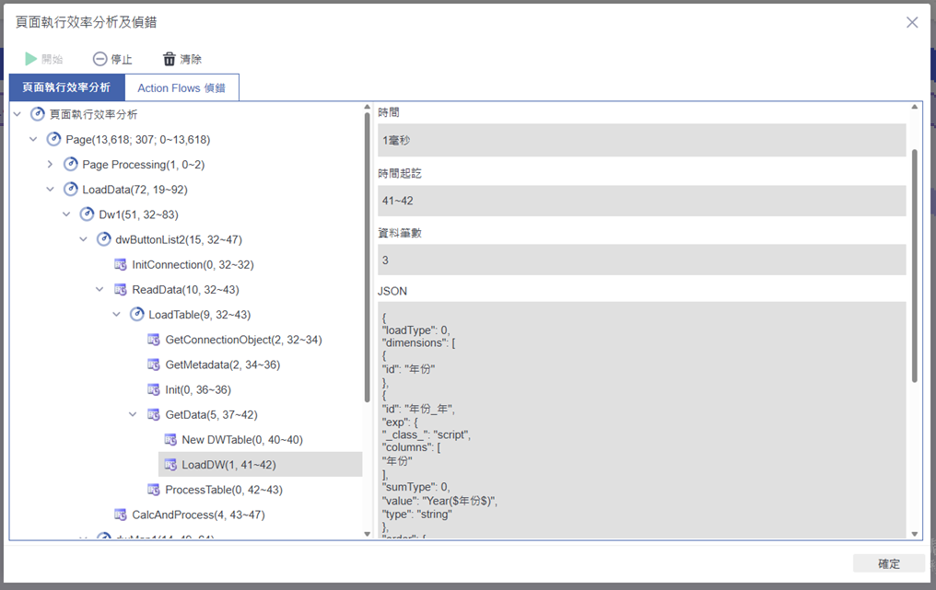Click the timer icon beside LoadTable
This screenshot has height=590, width=936.
coord(137,315)
